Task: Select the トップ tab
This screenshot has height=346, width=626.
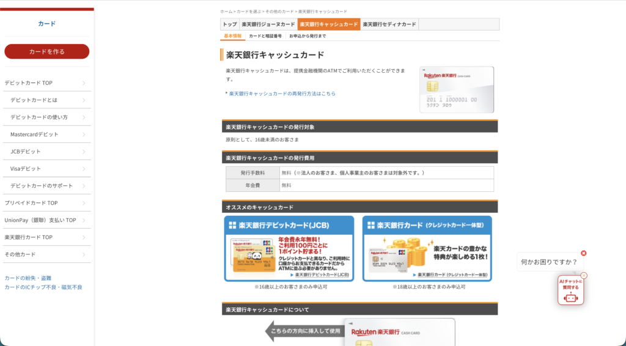Action: click(230, 24)
